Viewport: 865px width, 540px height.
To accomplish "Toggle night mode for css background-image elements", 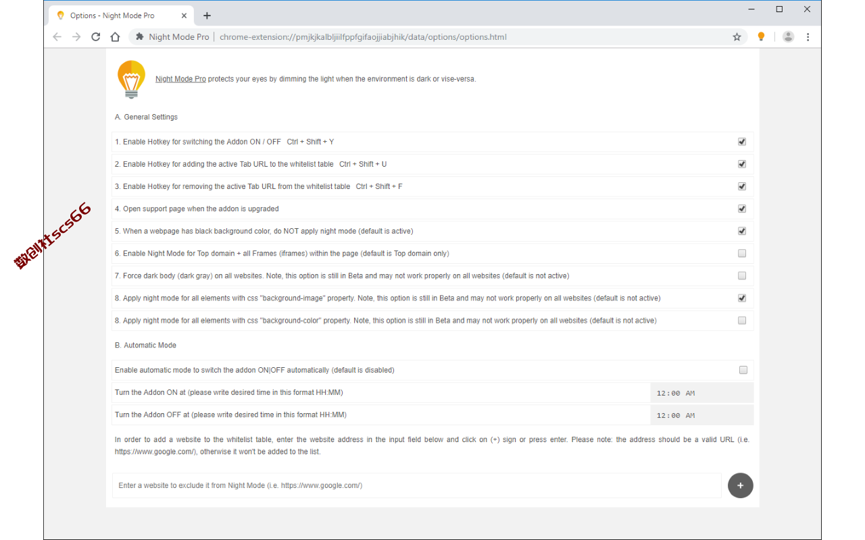I will 742,298.
